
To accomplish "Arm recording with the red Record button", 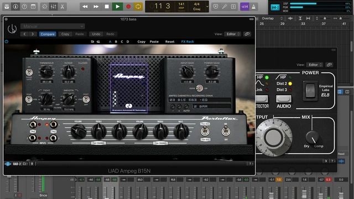I will (128, 7).
